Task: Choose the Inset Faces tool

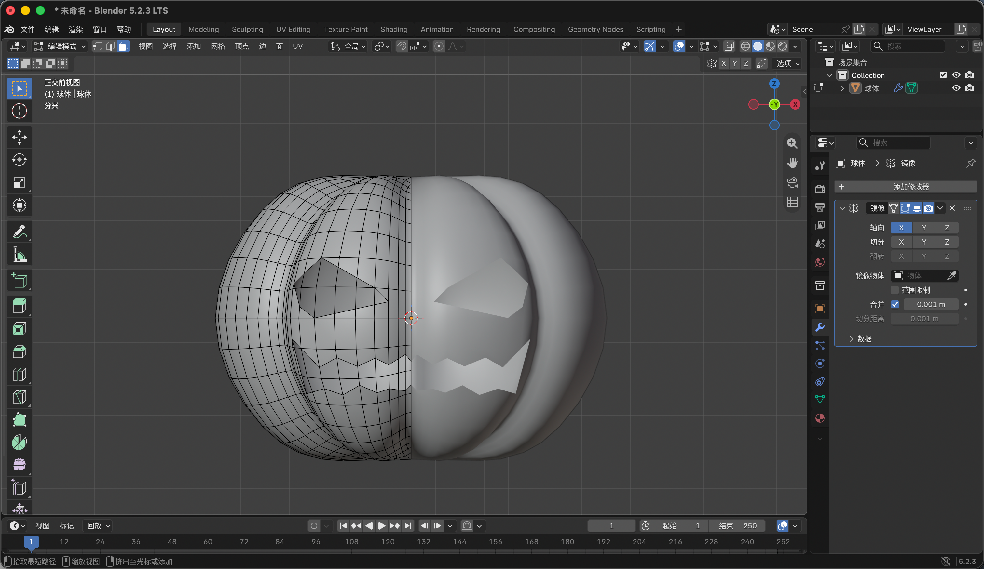Action: coord(20,329)
